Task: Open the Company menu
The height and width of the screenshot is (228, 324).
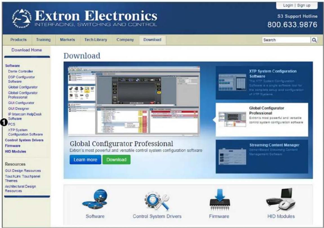Action: point(125,40)
